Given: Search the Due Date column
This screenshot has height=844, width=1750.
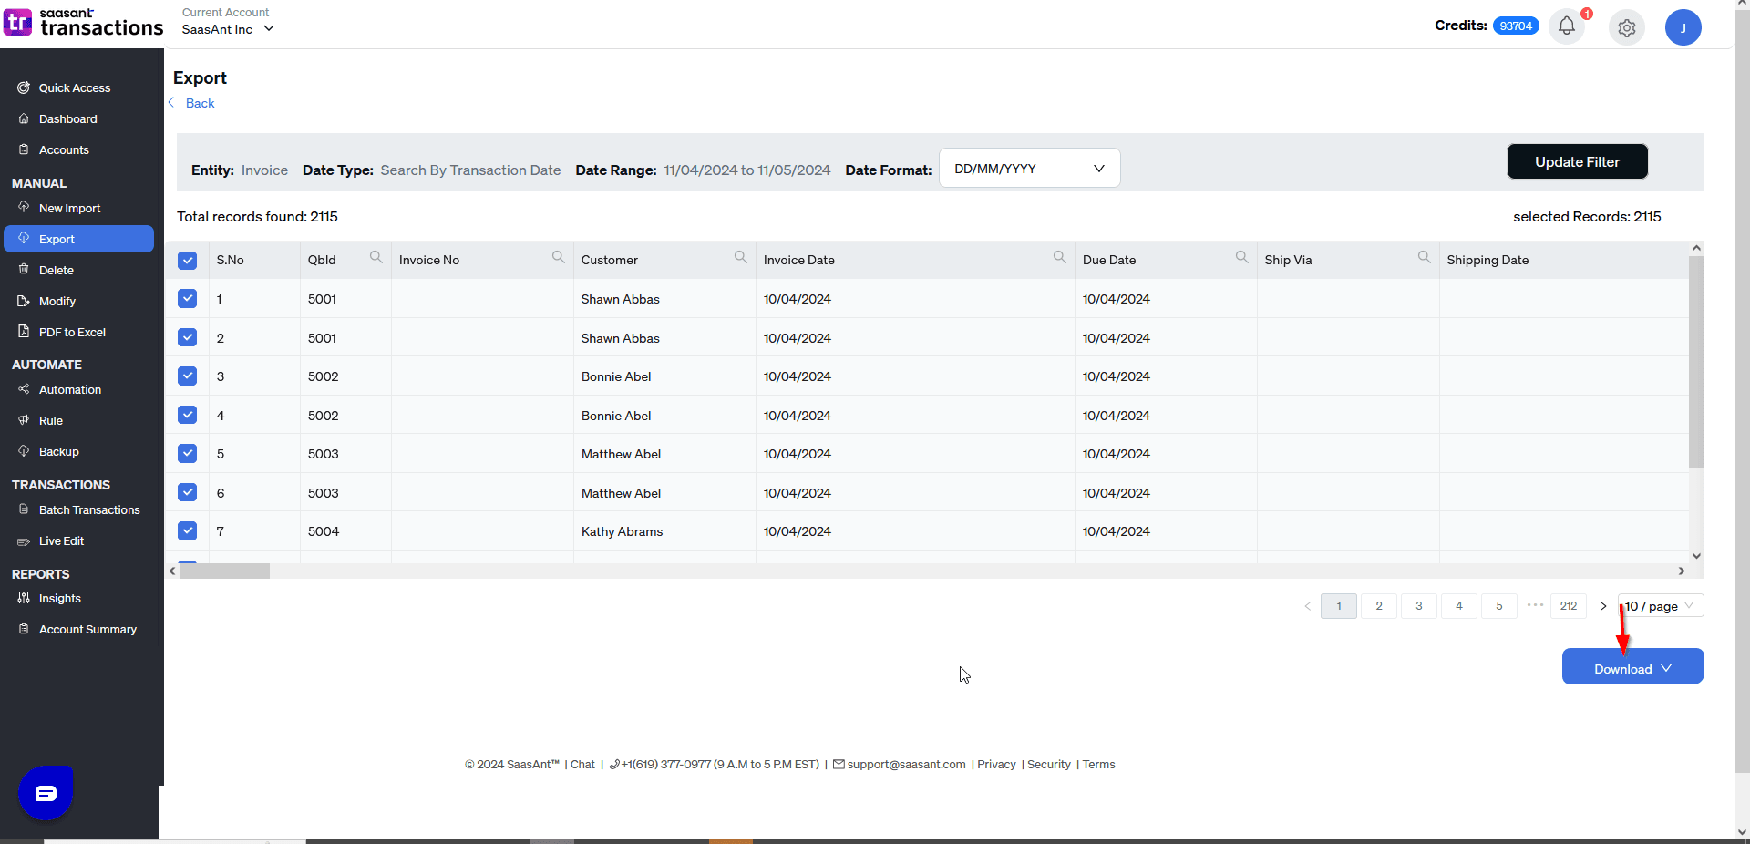Looking at the screenshot, I should click(x=1241, y=258).
